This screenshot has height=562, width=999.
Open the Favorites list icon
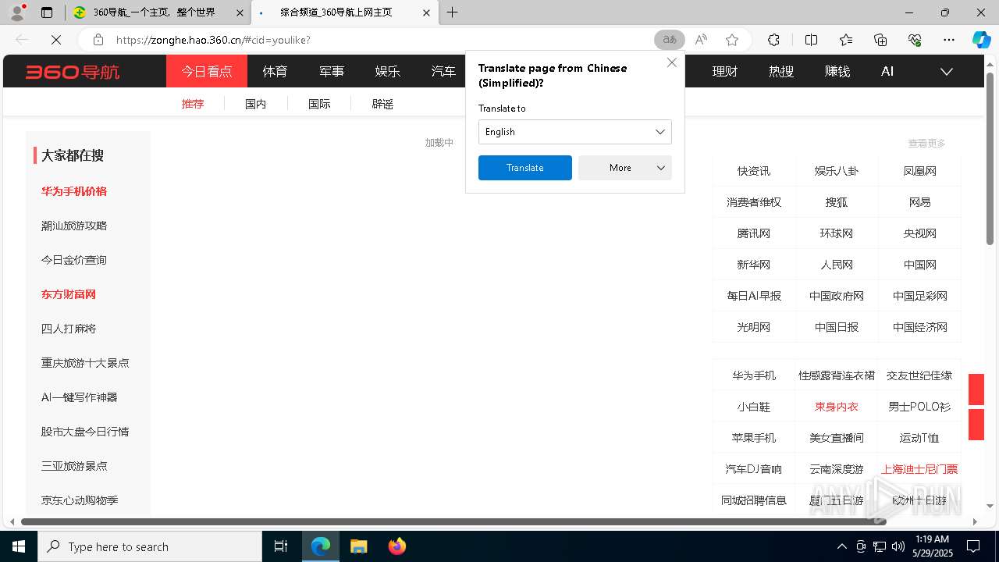click(846, 40)
